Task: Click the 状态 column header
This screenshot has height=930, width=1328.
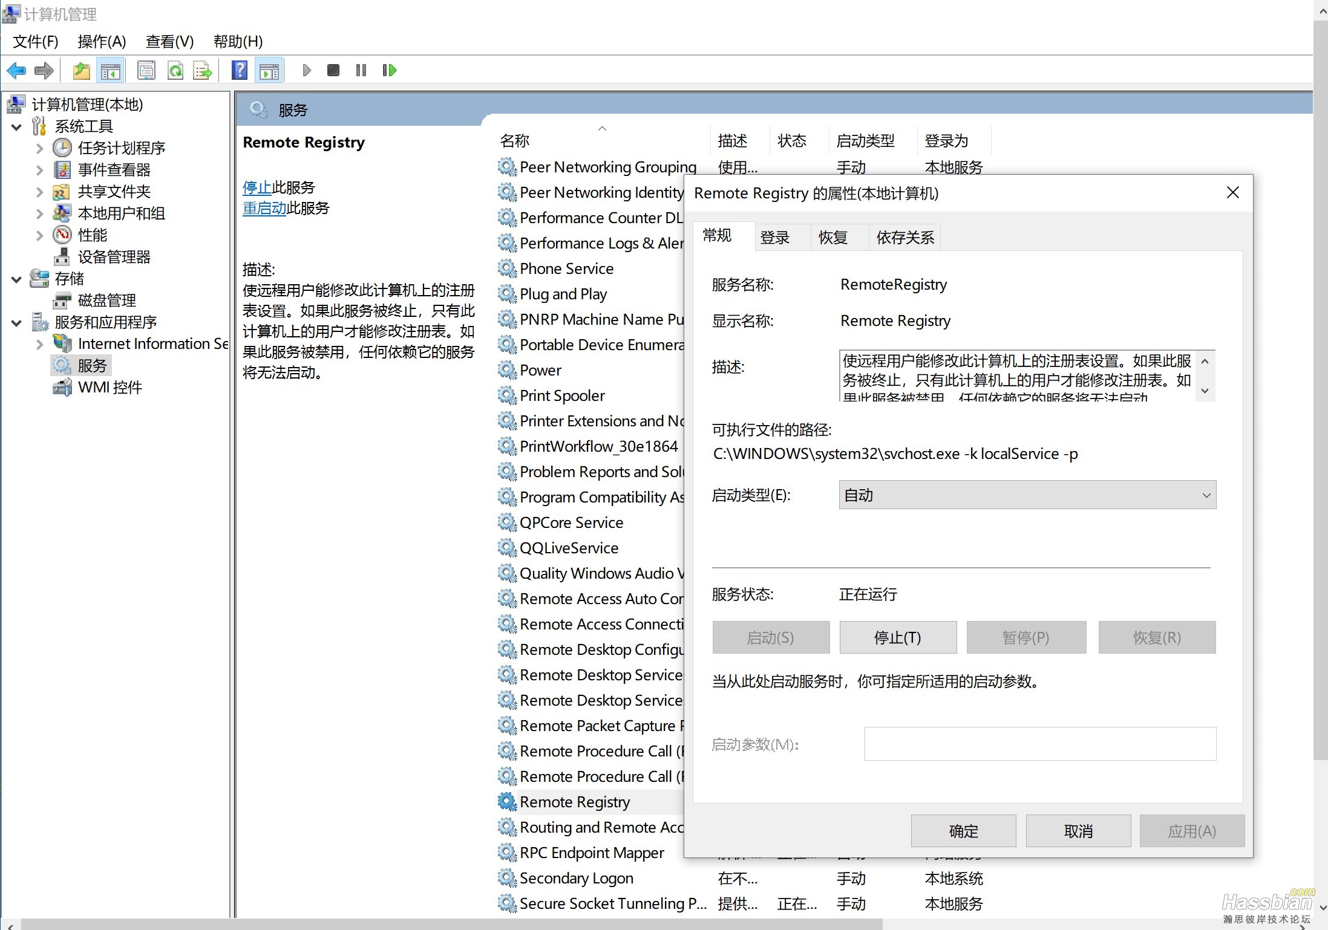Action: click(x=799, y=141)
